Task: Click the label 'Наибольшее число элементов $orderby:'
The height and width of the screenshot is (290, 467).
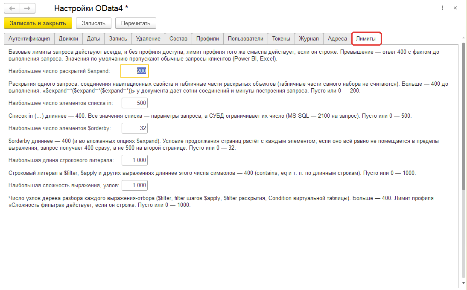Action: (60, 128)
